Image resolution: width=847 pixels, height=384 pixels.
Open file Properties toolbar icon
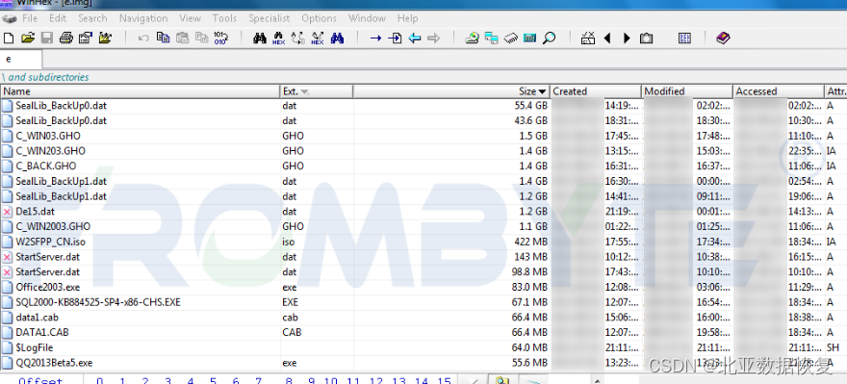86,38
